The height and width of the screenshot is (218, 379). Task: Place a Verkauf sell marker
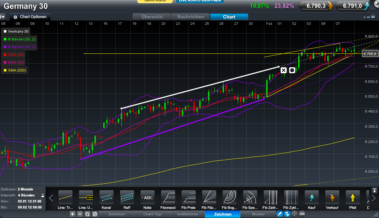(332, 200)
